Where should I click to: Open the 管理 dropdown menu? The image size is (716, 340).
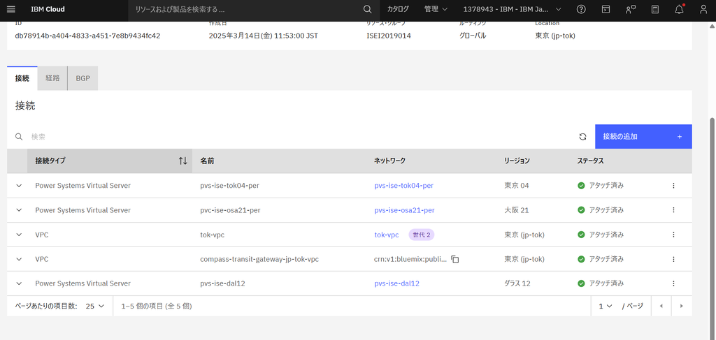click(436, 9)
